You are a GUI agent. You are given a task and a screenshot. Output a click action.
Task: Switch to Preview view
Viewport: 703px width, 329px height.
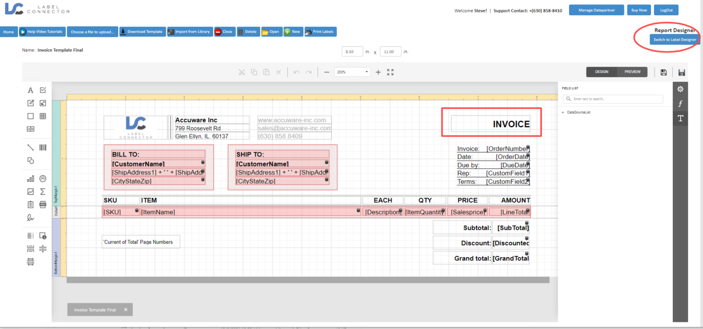pos(632,72)
